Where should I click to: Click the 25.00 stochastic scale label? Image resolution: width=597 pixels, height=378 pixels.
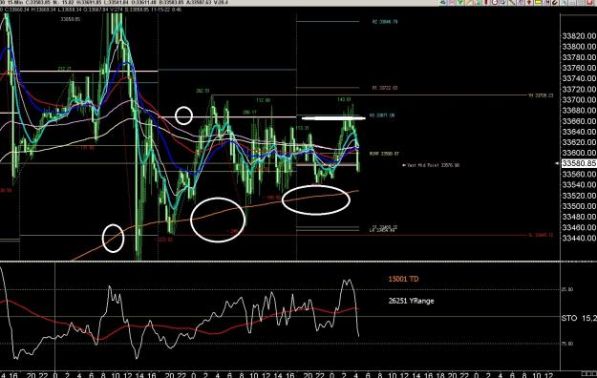[x=567, y=289]
